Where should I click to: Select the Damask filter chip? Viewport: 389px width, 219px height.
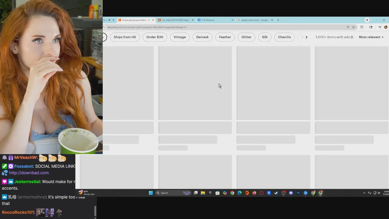[x=202, y=37]
